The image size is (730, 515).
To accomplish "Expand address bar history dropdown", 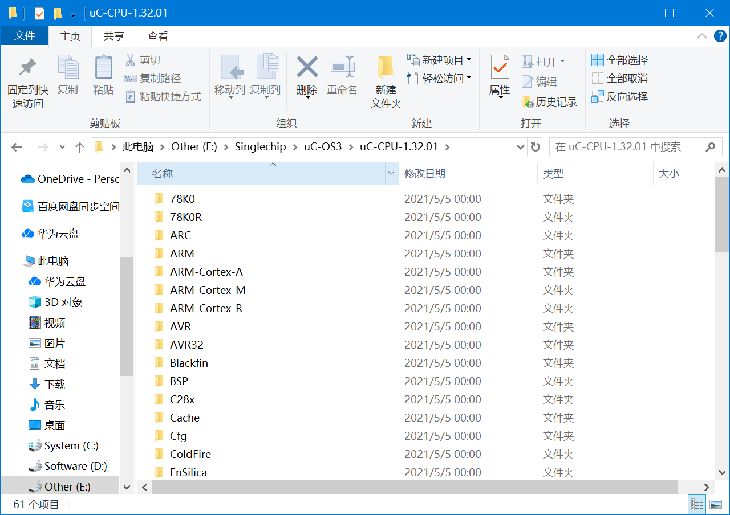I will (520, 147).
